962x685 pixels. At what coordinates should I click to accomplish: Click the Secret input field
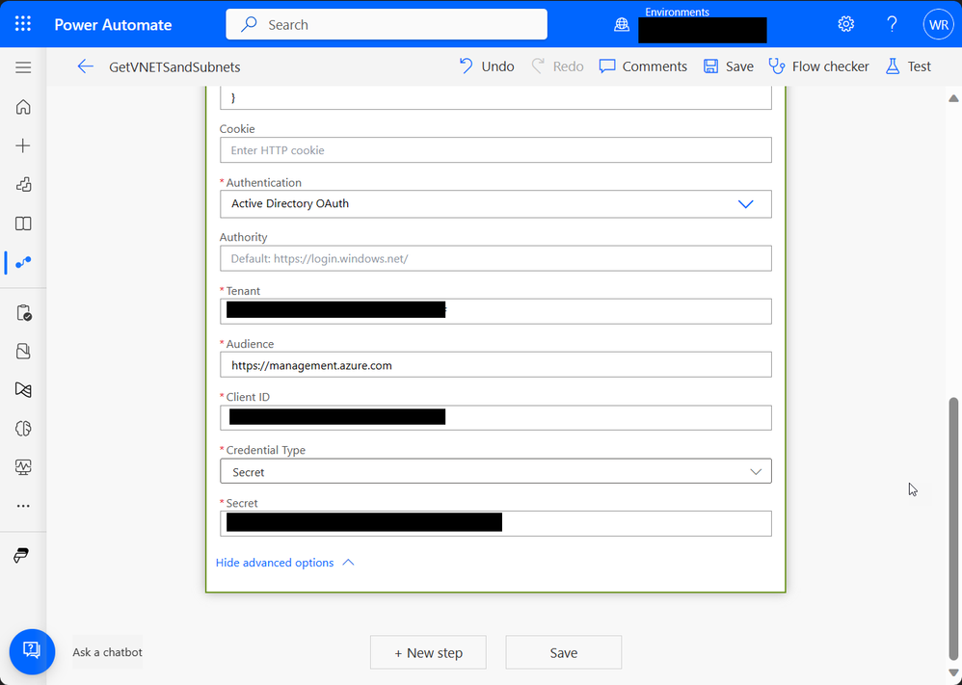coord(495,524)
